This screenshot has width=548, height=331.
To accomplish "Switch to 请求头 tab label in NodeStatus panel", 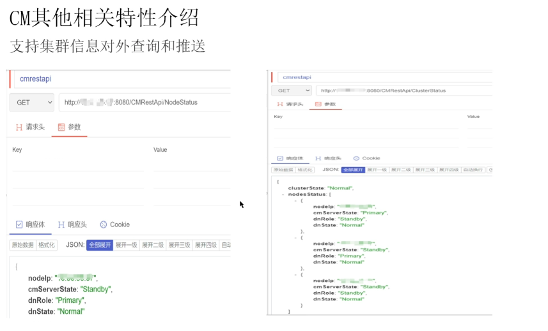I will tap(35, 127).
